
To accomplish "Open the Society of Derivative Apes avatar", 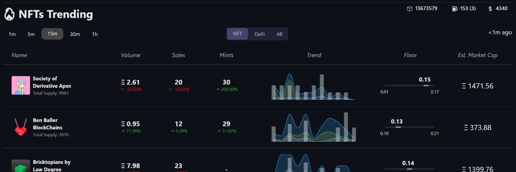I will 21,85.
